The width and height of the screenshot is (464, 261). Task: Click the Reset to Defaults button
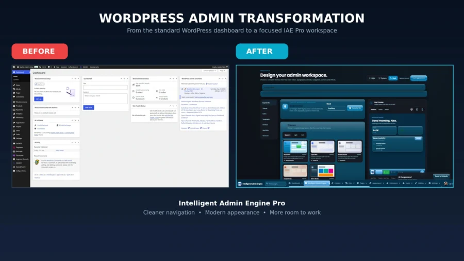point(441,176)
